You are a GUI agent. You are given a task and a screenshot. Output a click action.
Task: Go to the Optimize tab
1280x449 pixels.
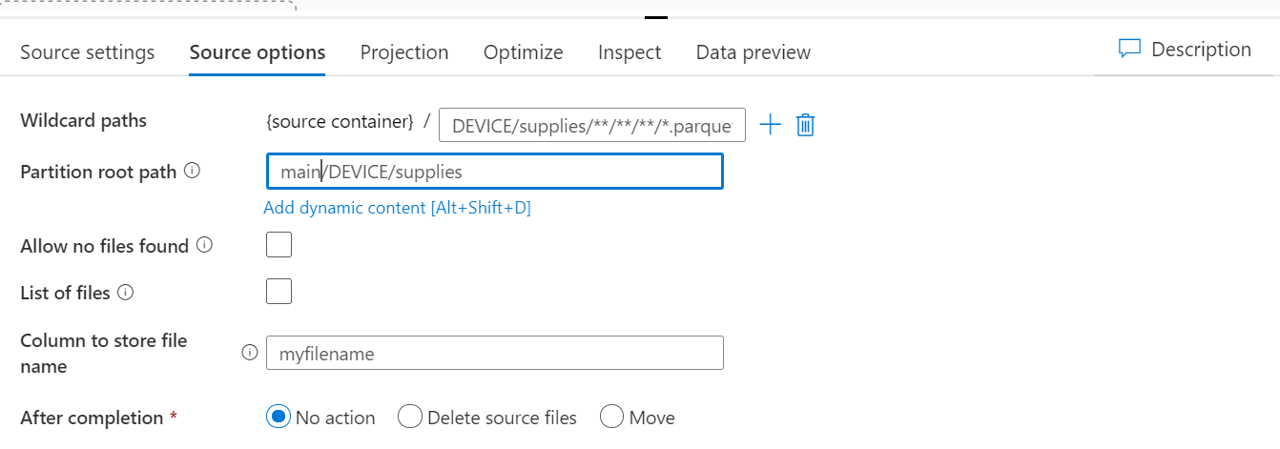pos(524,52)
